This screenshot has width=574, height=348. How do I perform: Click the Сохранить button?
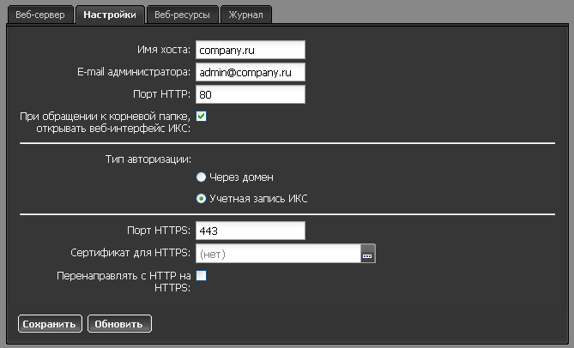pyautogui.click(x=50, y=323)
